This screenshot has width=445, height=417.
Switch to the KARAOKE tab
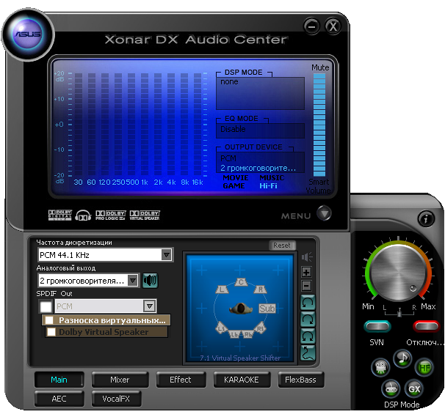click(242, 380)
